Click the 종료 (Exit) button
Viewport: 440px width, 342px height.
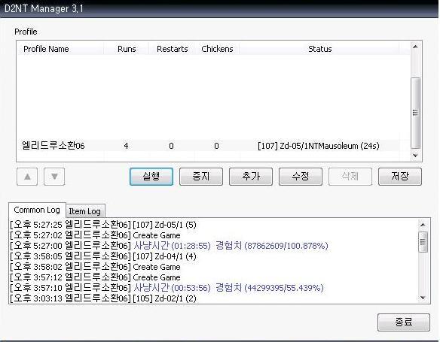coord(404,322)
